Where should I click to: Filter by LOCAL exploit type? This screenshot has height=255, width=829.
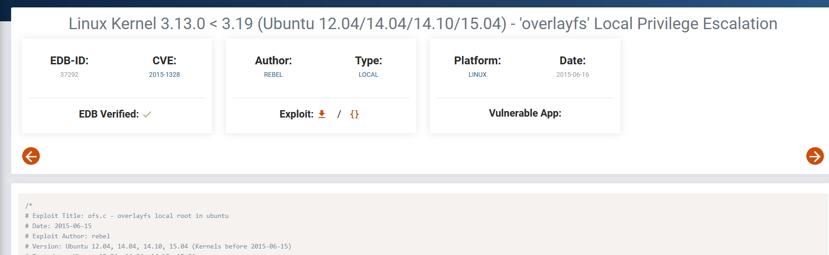coord(368,75)
